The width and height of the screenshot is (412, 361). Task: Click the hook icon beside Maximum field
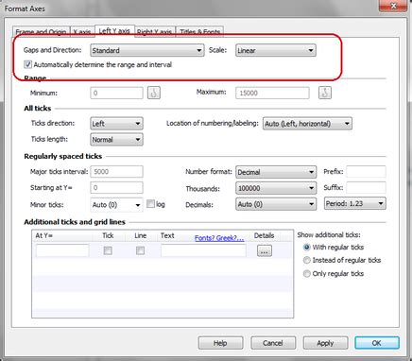click(325, 93)
